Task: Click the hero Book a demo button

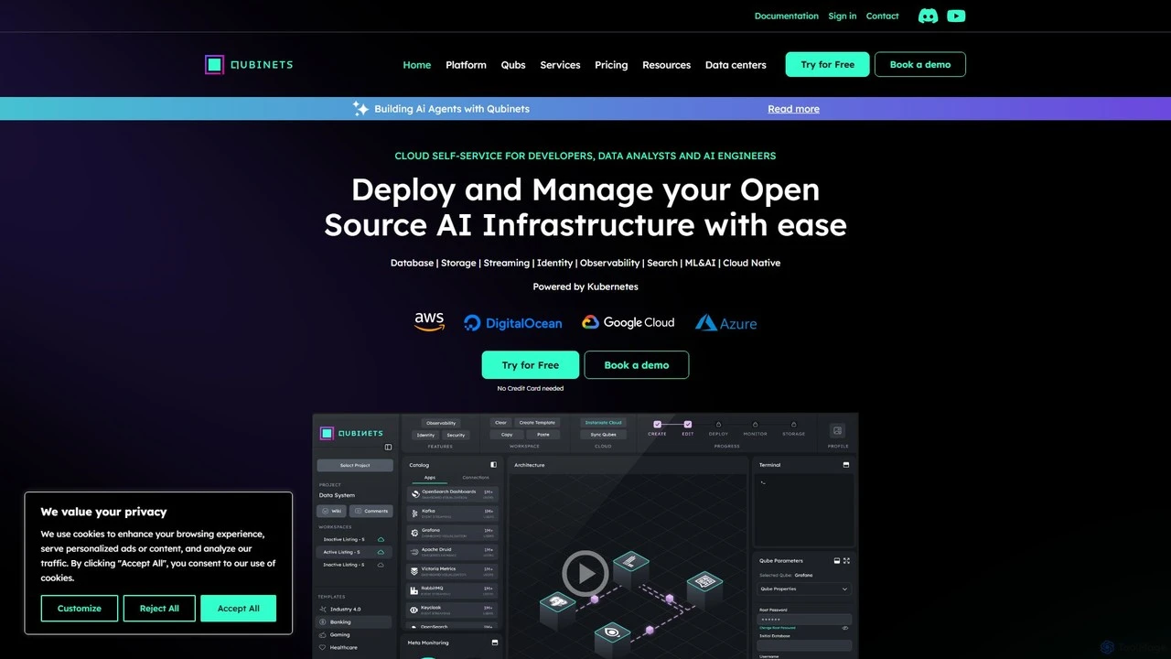Action: [637, 365]
